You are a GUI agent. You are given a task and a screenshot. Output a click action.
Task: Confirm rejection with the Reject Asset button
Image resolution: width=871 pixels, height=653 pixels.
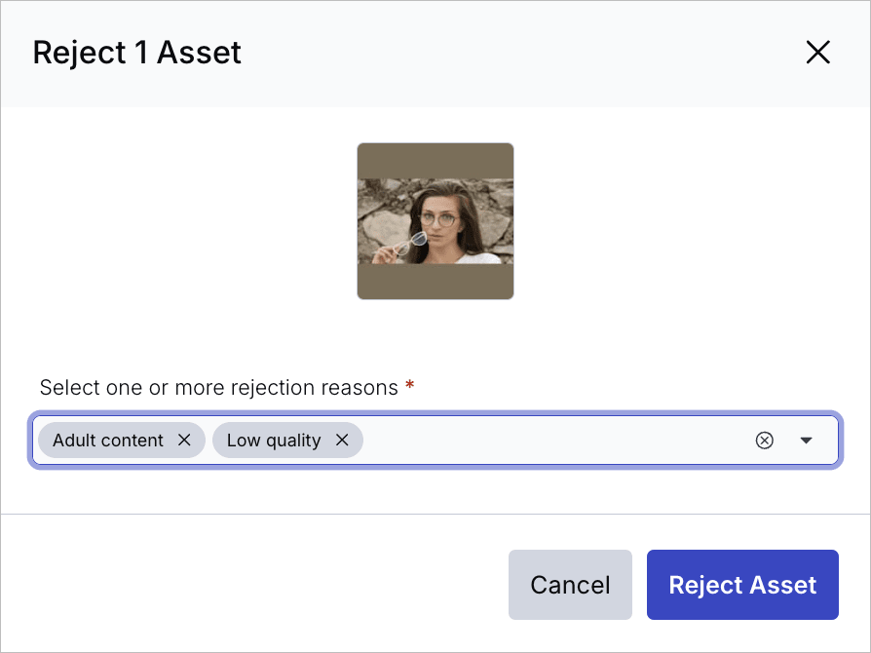coord(742,584)
